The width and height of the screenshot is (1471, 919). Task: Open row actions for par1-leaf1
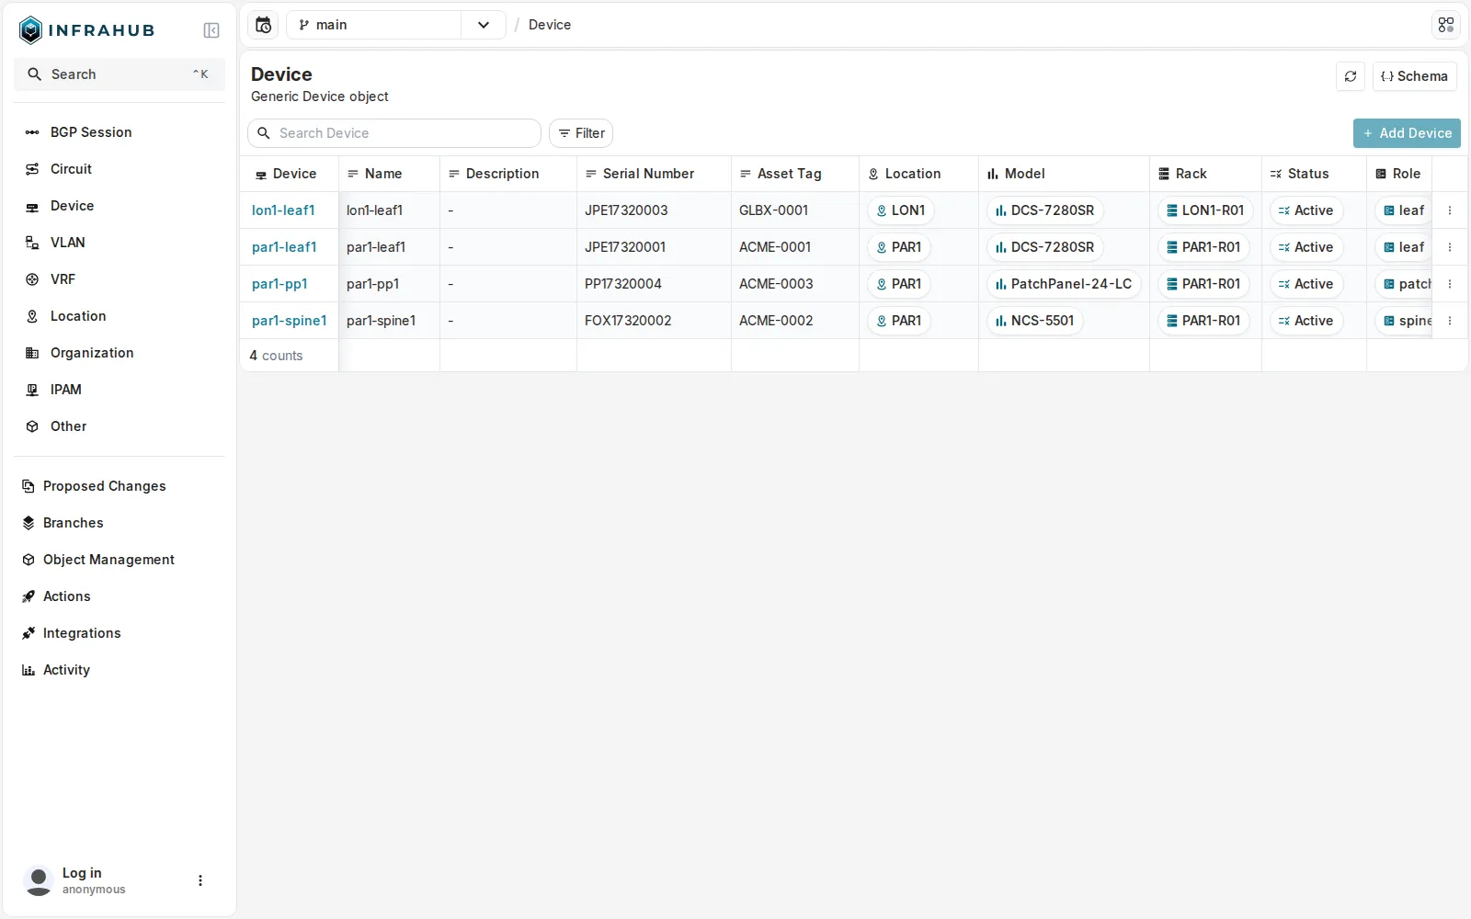1450,247
